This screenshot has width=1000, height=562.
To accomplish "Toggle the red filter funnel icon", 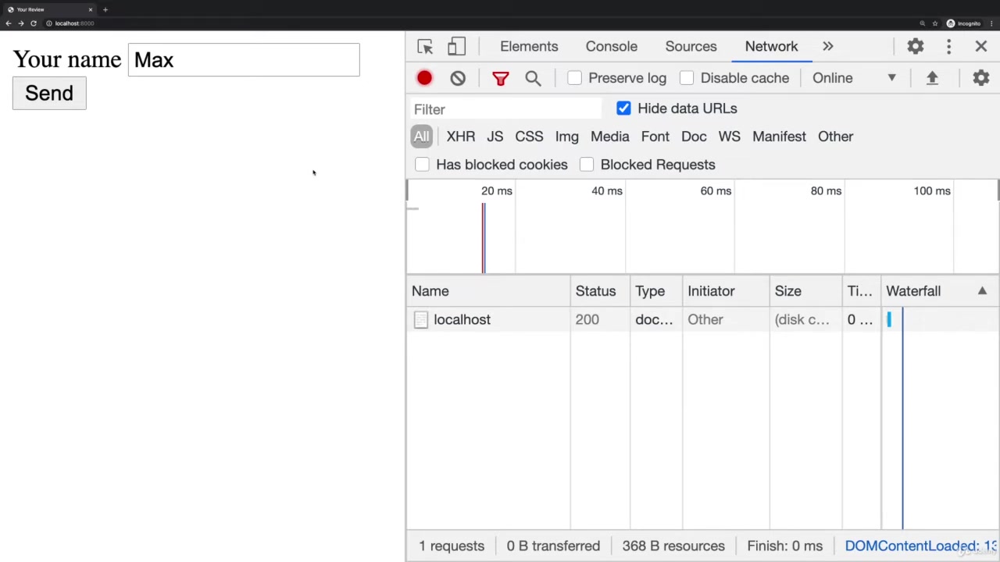I will pos(500,78).
